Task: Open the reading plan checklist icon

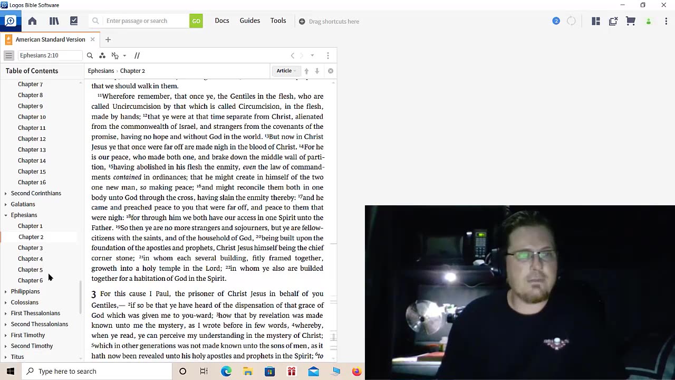Action: pyautogui.click(x=74, y=21)
